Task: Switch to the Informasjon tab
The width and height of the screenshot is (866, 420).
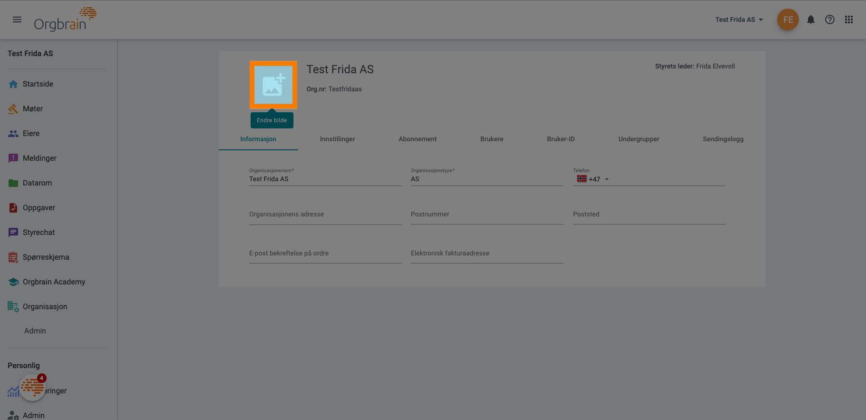Action: tap(258, 139)
